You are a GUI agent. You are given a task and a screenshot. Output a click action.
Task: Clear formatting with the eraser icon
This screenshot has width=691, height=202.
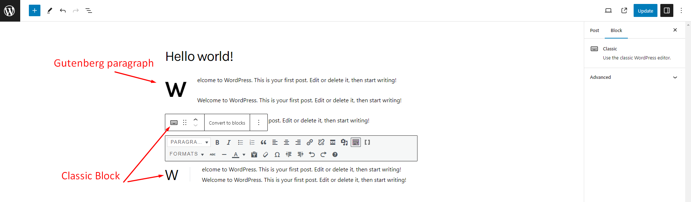tap(266, 154)
